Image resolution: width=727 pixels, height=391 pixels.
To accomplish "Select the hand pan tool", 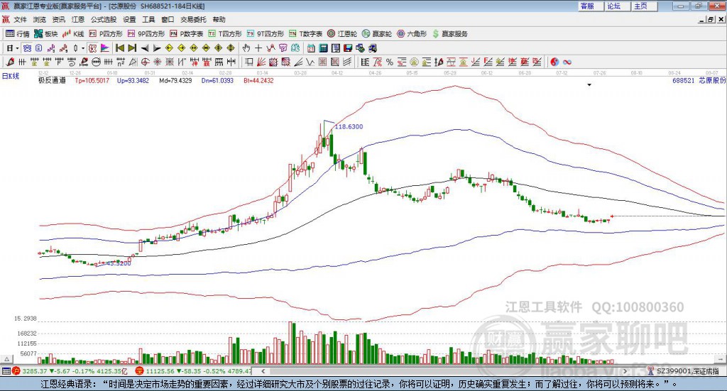I will click(246, 48).
